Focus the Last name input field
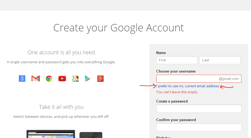The width and height of the screenshot is (251, 138). pyautogui.click(x=220, y=60)
